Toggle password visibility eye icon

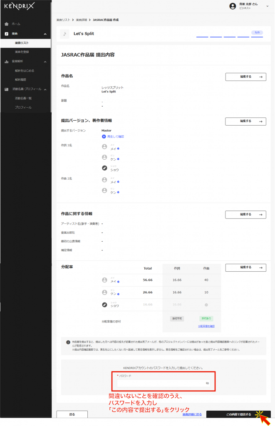coord(207,383)
